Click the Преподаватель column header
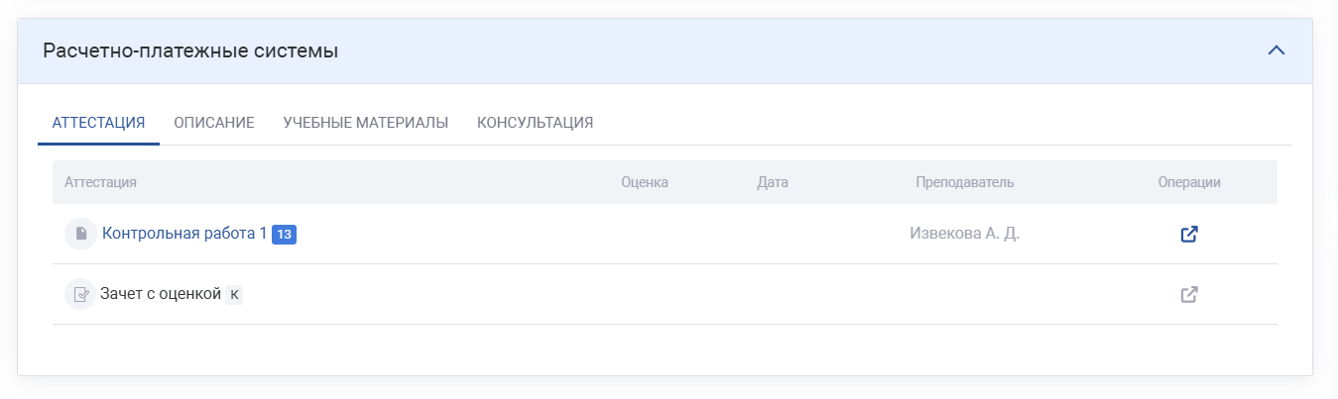Screen dimensions: 1338x399 tap(964, 182)
